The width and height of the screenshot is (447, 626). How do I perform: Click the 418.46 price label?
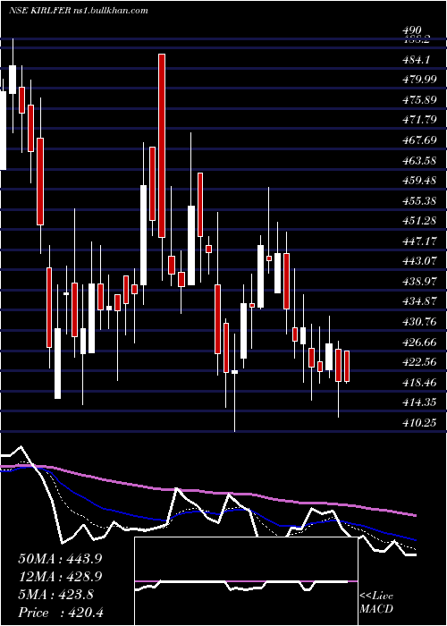point(419,383)
